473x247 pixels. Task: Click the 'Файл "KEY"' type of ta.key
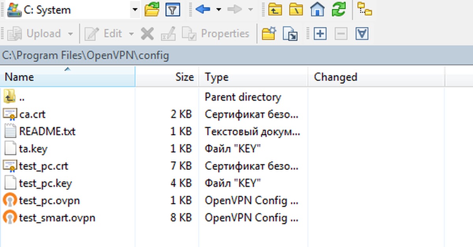point(233,149)
